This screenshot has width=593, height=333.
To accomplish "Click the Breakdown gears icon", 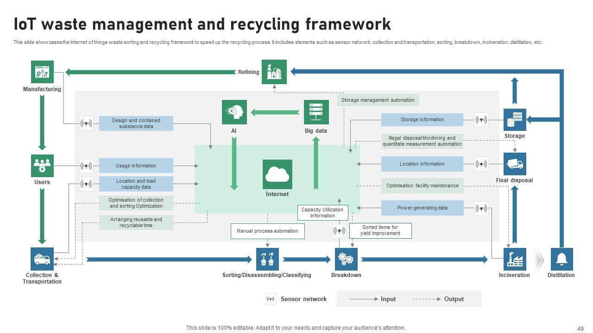I will [x=346, y=259].
